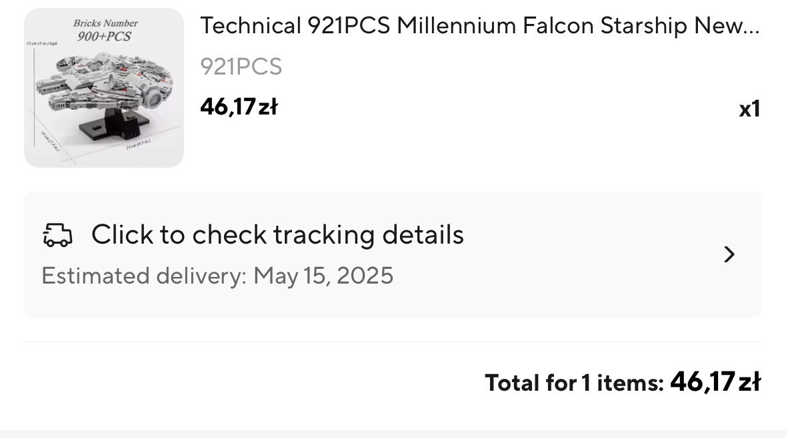Click the large total amount 46,17 zł
Viewport: 786px width, 438px height.
[715, 382]
